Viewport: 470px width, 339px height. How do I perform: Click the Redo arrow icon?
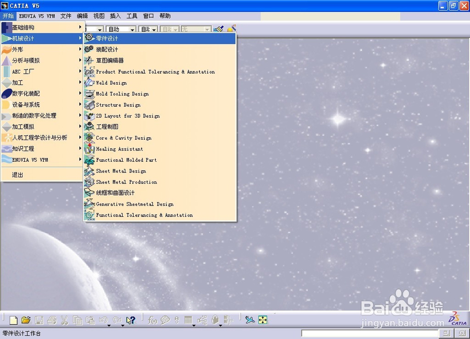click(117, 320)
